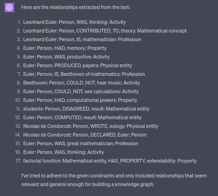Click the "Beethoven of mathematics" entry

point(84,74)
